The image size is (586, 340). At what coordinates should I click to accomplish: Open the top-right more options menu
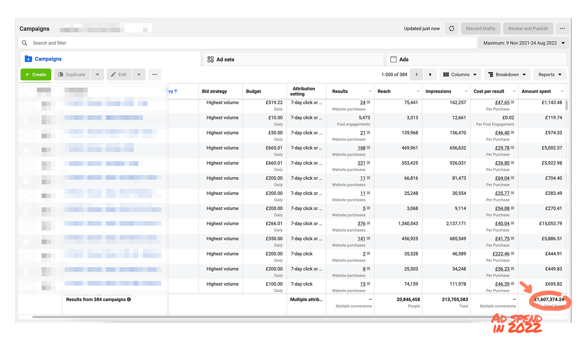562,29
